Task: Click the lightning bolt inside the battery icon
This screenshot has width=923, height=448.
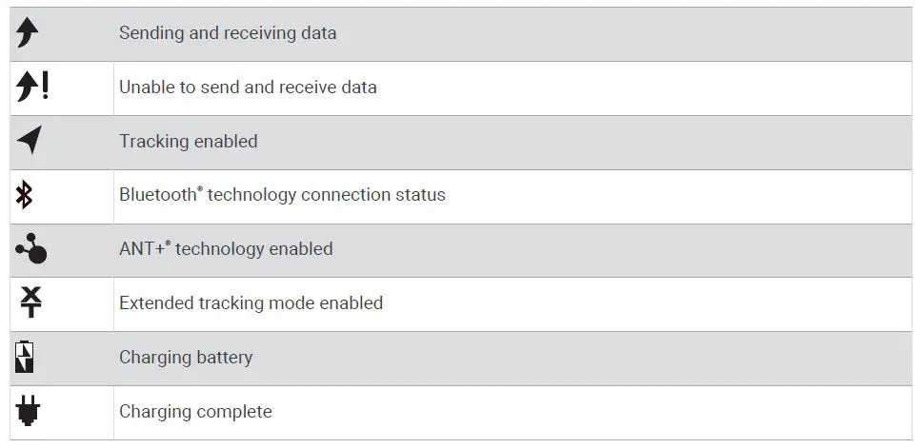Action: [x=26, y=359]
